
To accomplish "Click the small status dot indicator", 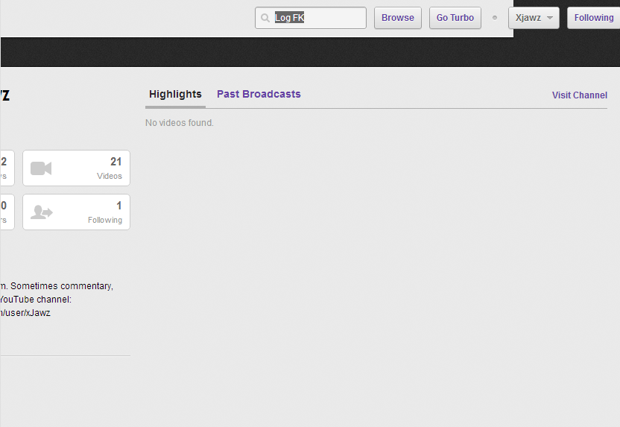I will (495, 18).
